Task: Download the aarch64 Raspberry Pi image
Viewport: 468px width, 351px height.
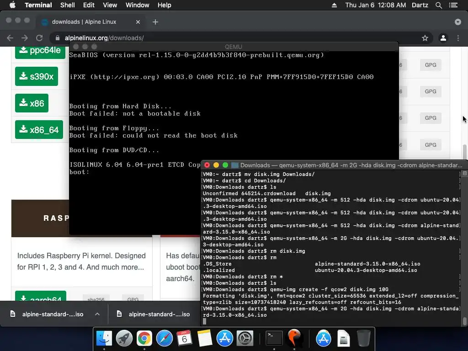Action: [x=41, y=297]
